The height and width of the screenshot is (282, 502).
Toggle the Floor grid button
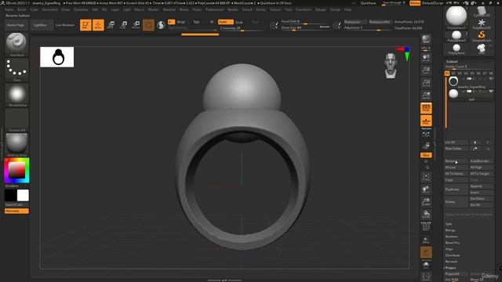[x=426, y=121]
